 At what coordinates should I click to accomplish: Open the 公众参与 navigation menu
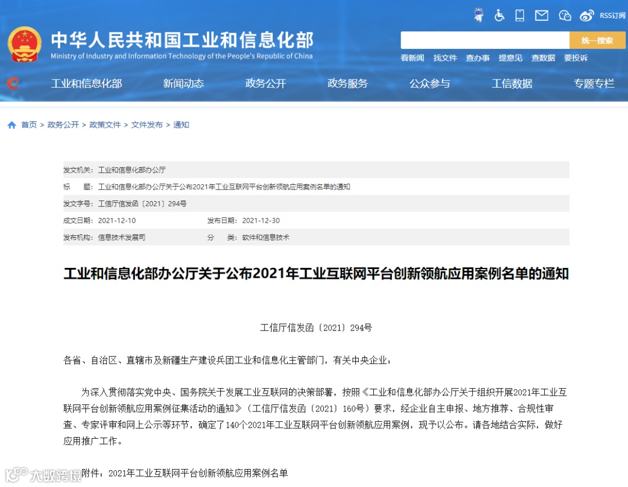[430, 83]
